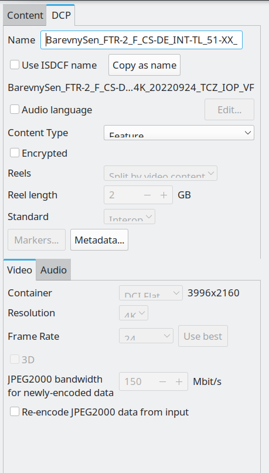The image size is (269, 473).
Task: Expand the Reels dropdown
Action: point(161,173)
